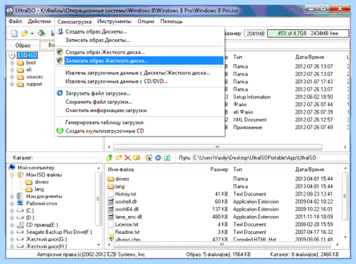
Task: Click the Путь path input field
Action: [x=271, y=158]
